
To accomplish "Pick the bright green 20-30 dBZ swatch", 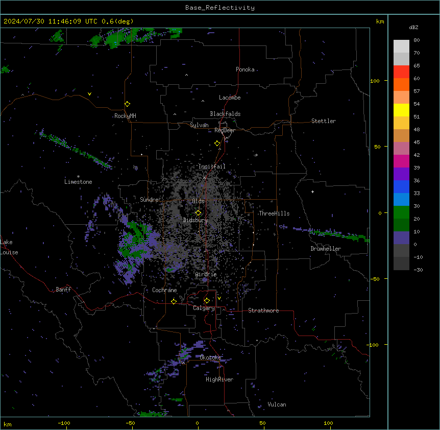I will 401,212.
